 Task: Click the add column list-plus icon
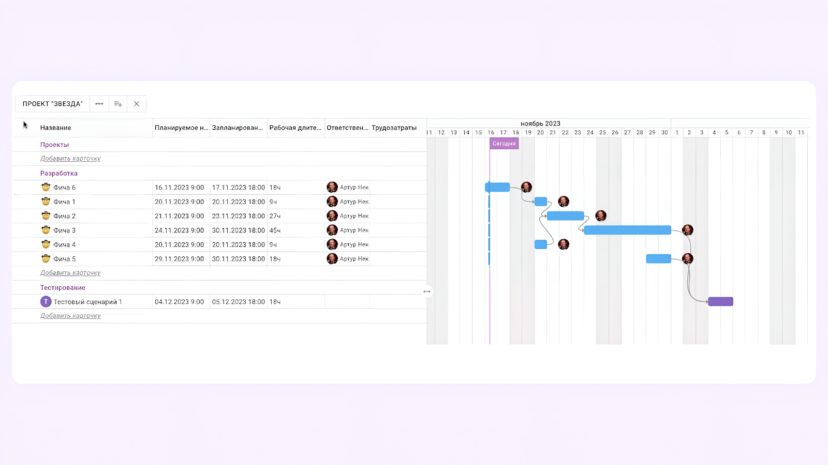click(x=118, y=104)
